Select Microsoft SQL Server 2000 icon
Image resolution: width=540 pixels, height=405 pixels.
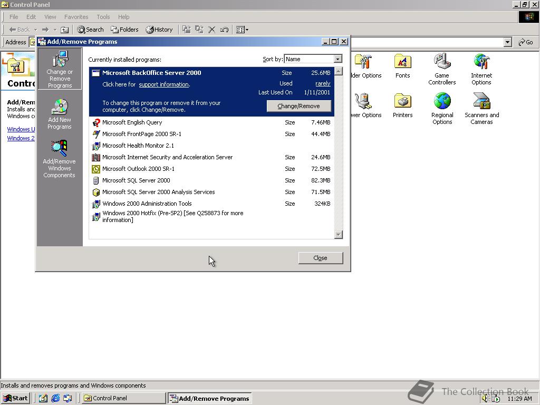(96, 180)
